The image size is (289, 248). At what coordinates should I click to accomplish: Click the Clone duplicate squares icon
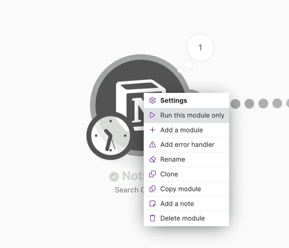(x=153, y=174)
